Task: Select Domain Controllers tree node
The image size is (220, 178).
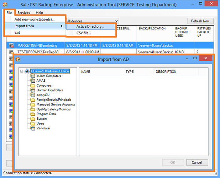Action: [x=50, y=90]
